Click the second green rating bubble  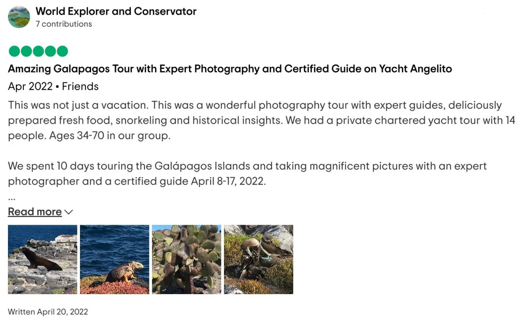(26, 51)
